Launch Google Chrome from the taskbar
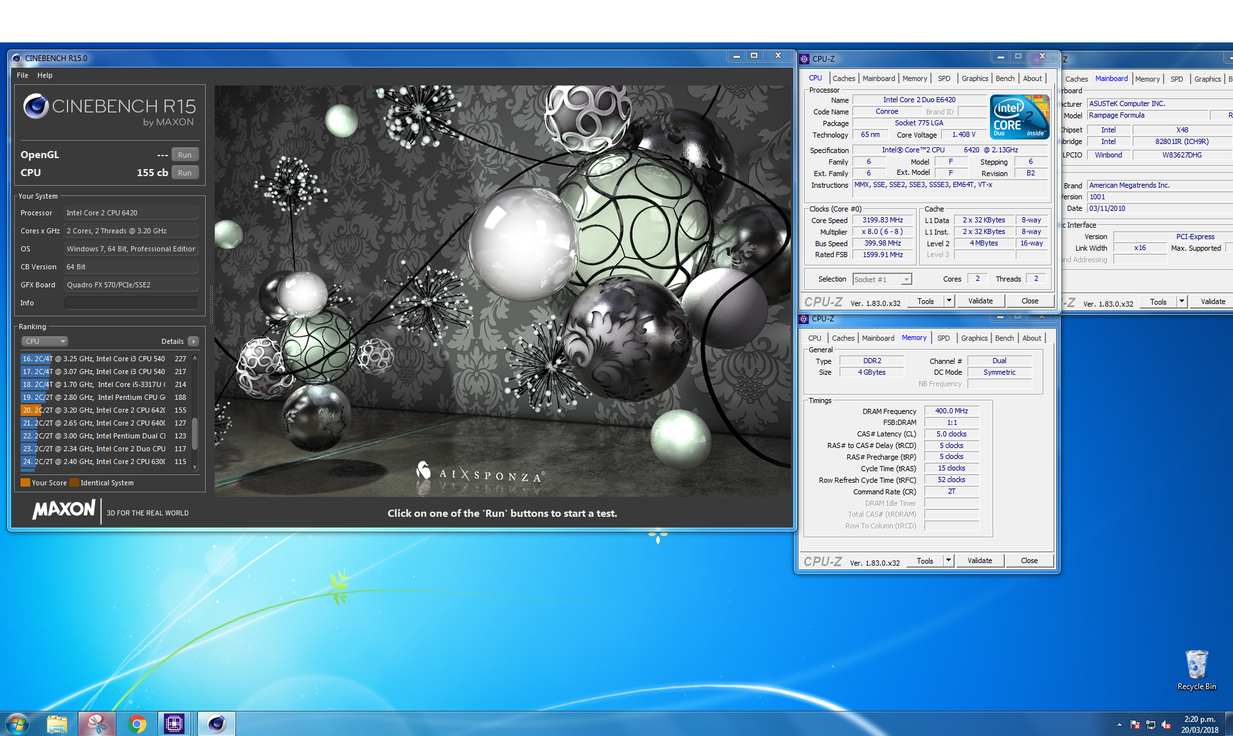 (136, 724)
